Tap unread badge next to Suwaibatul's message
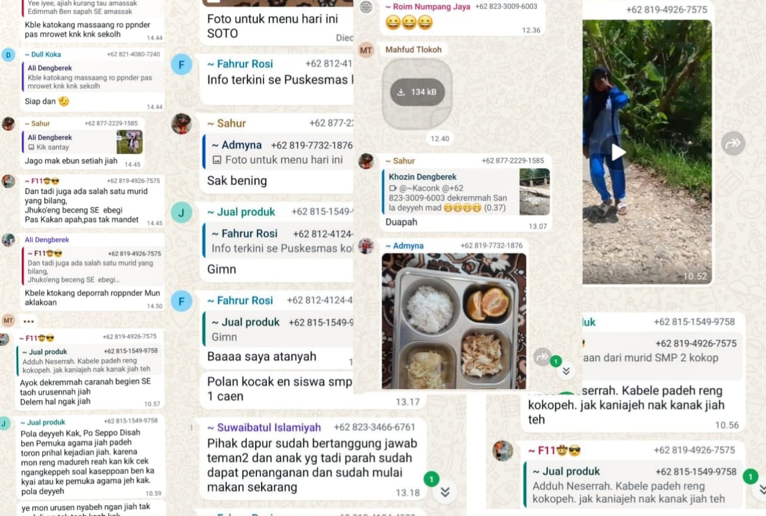The image size is (766, 516). (431, 479)
